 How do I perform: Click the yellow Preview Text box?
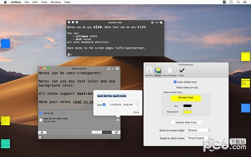186,98
